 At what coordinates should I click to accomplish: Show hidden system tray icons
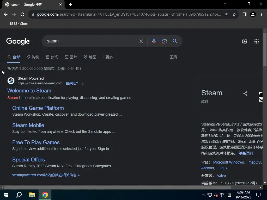[203, 195]
